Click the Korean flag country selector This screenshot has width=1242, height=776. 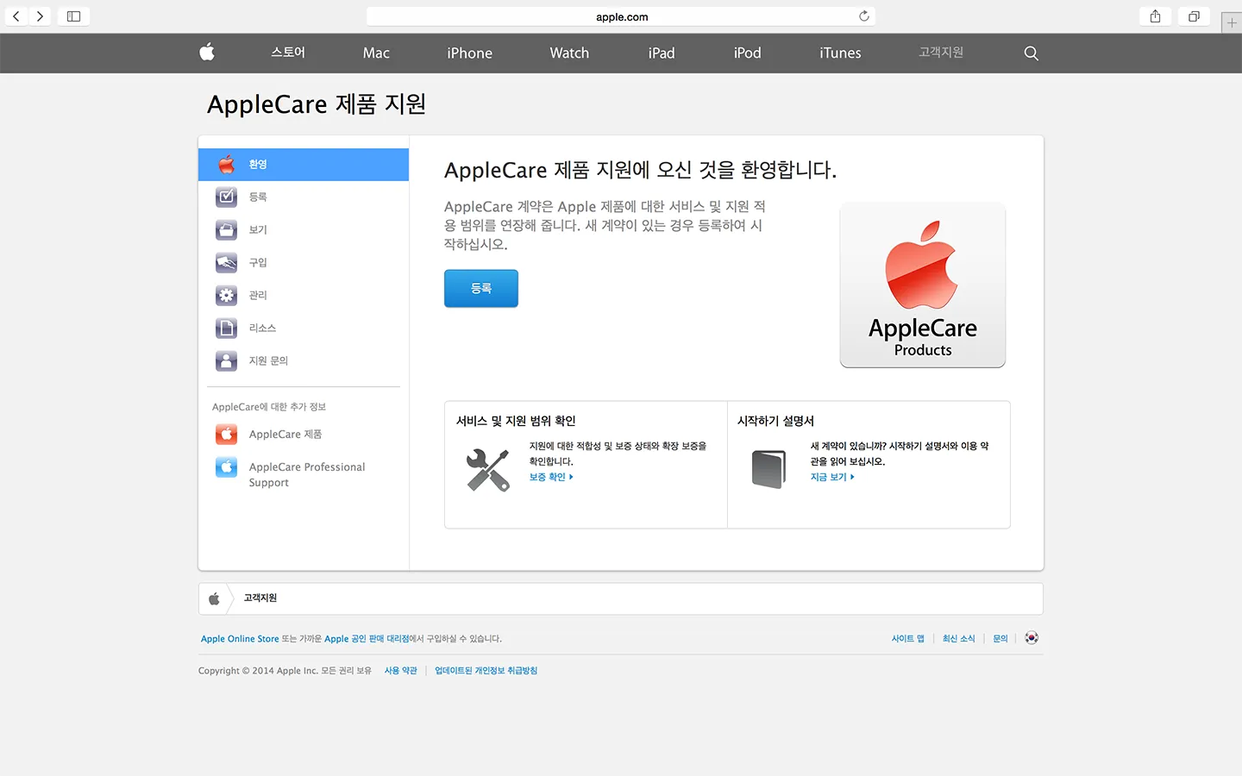coord(1031,638)
